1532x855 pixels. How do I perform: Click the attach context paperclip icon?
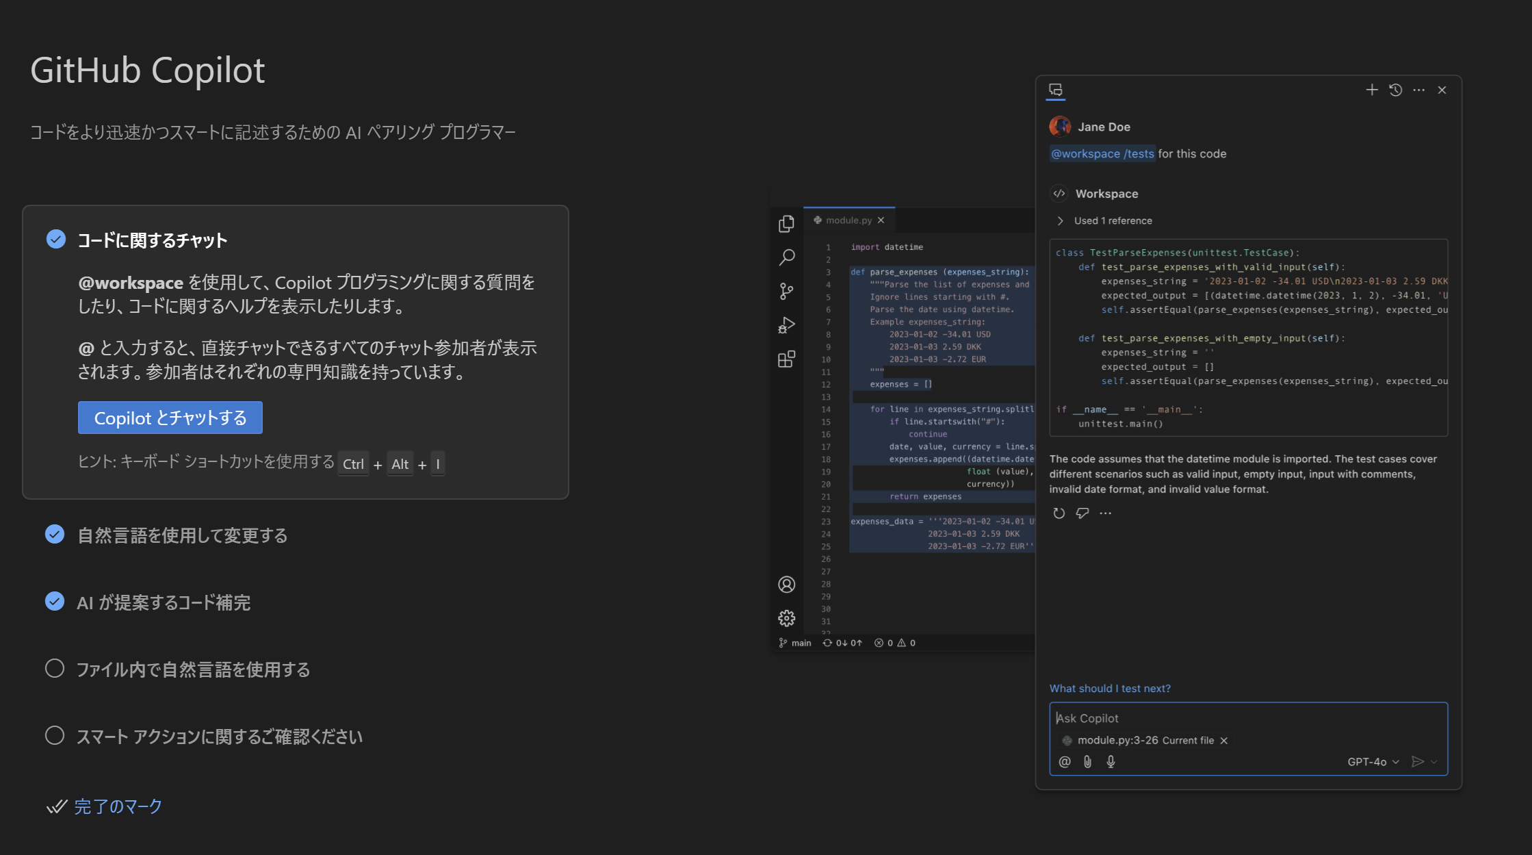pos(1087,761)
